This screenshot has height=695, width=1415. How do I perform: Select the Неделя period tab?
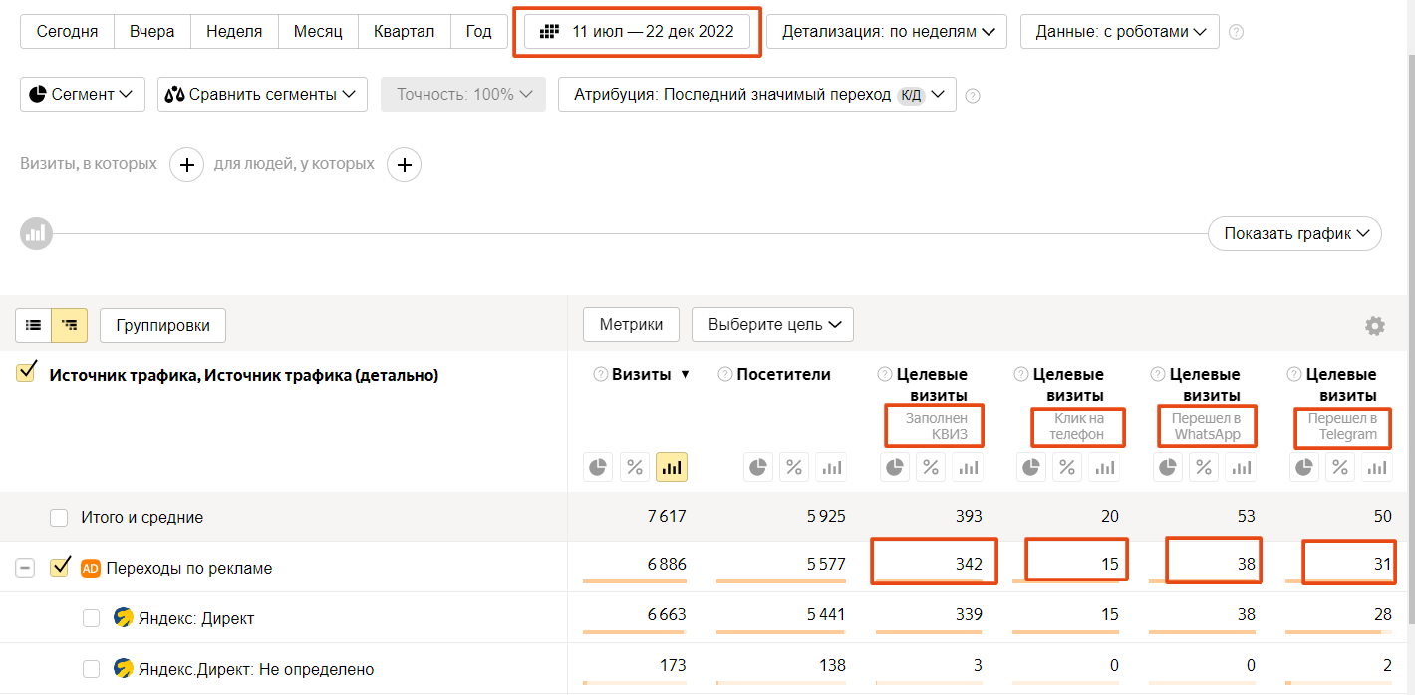tap(234, 32)
